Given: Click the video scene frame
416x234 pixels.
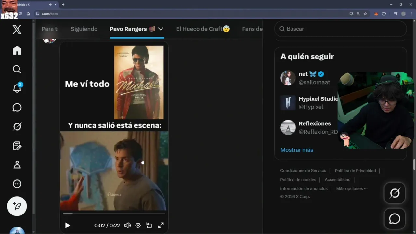Looking at the screenshot, I should click(114, 171).
